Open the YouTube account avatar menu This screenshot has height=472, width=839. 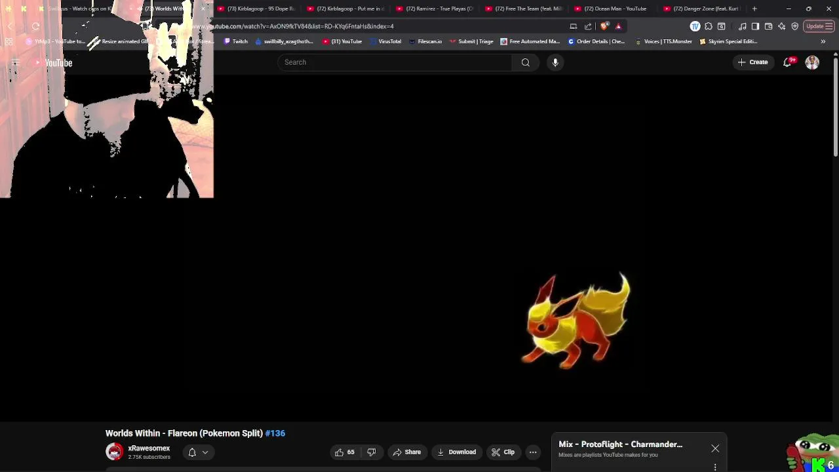812,62
